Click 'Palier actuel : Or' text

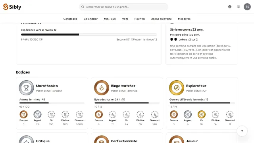click(x=196, y=91)
